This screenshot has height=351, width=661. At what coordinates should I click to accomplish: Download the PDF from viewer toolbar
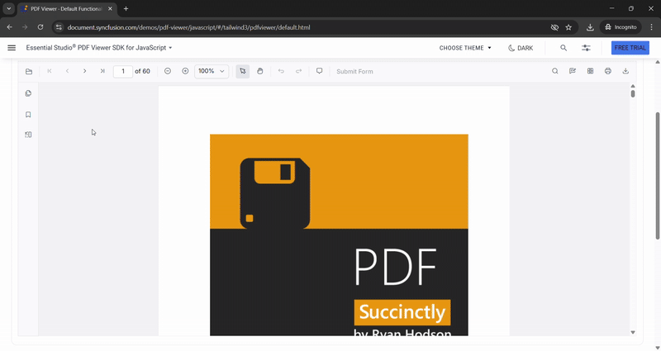click(625, 72)
